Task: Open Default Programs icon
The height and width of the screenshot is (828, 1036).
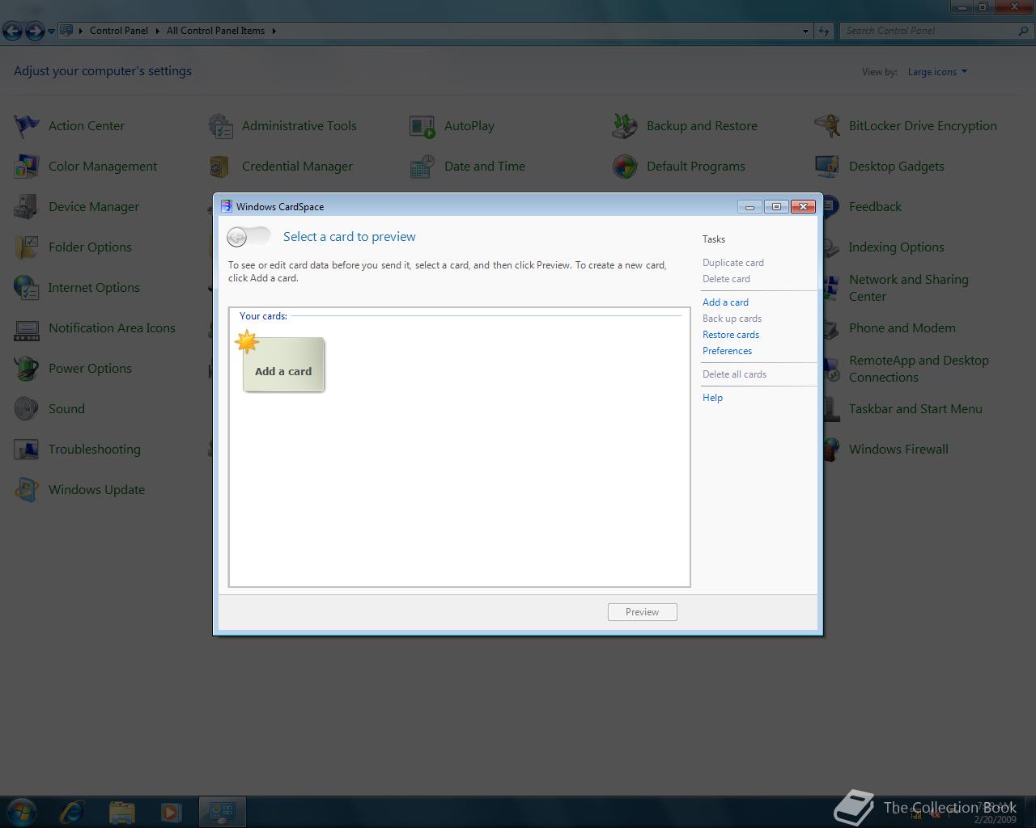Action: pos(625,166)
